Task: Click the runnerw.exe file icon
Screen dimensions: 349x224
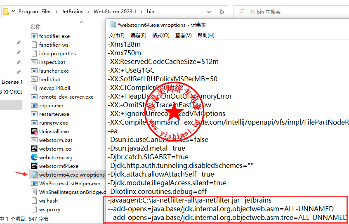Action: [x=34, y=123]
